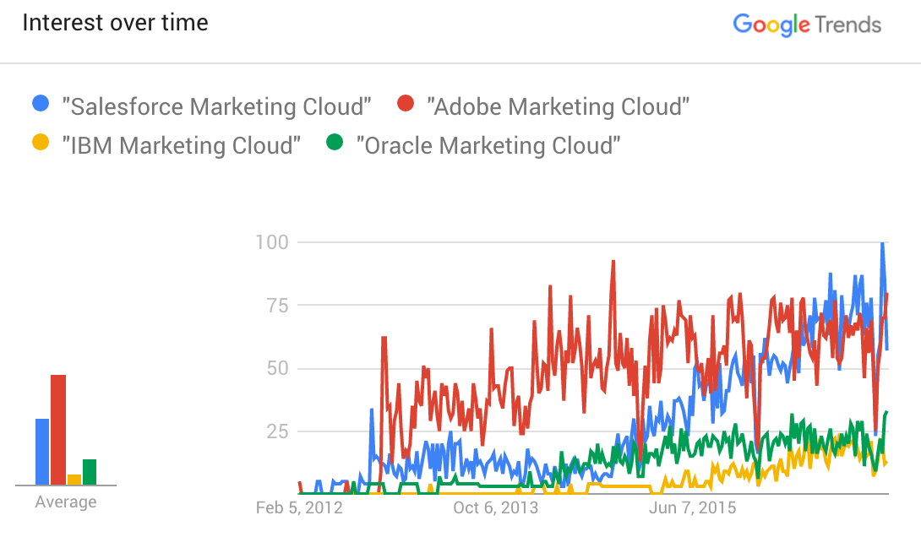
Task: Click the Jun 7, 2015 axis label
Action: tap(691, 507)
